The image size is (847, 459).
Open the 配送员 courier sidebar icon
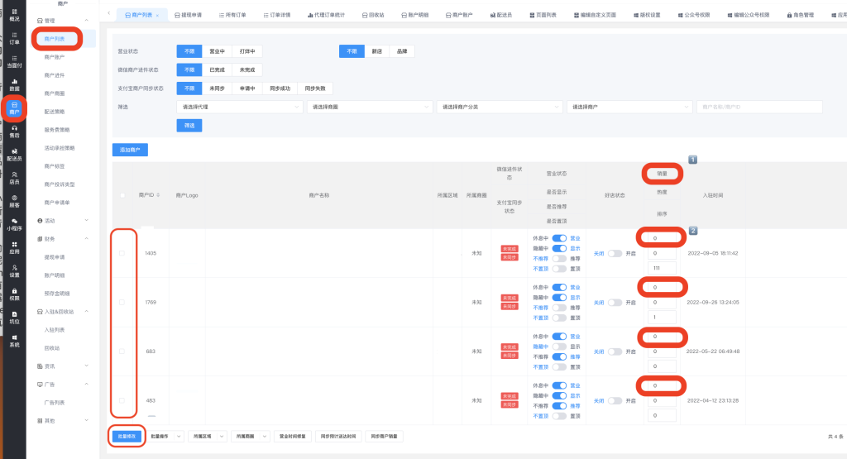(14, 154)
